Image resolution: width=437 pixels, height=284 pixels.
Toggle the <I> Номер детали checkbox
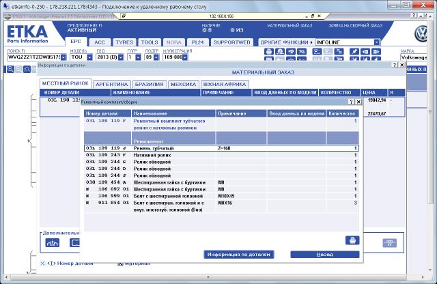pyautogui.click(x=42, y=263)
